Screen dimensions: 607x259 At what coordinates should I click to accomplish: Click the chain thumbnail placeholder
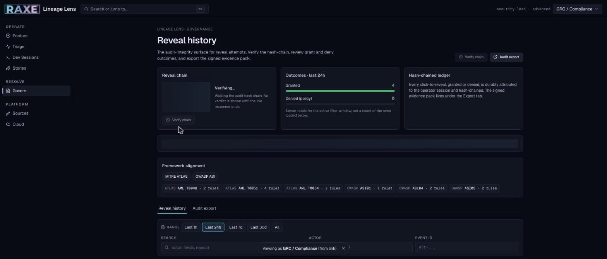(x=186, y=97)
